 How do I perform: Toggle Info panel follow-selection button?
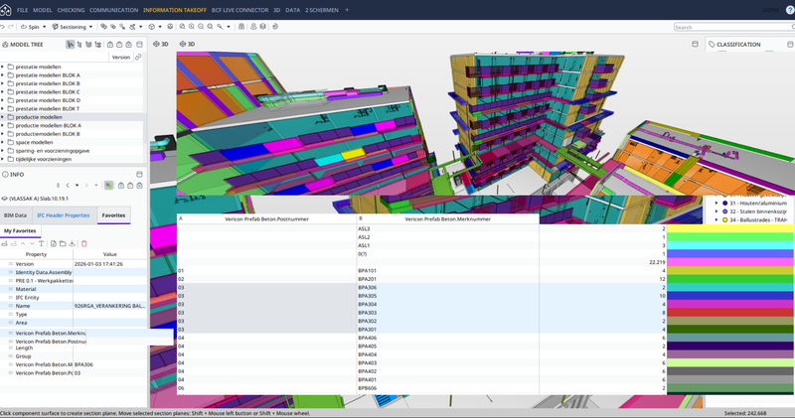(108, 186)
